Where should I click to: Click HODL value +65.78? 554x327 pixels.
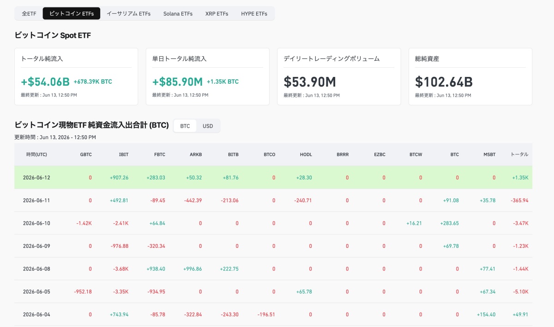[x=304, y=292]
